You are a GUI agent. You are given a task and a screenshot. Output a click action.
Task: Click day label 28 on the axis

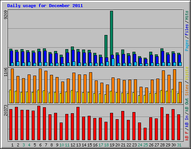(162, 145)
